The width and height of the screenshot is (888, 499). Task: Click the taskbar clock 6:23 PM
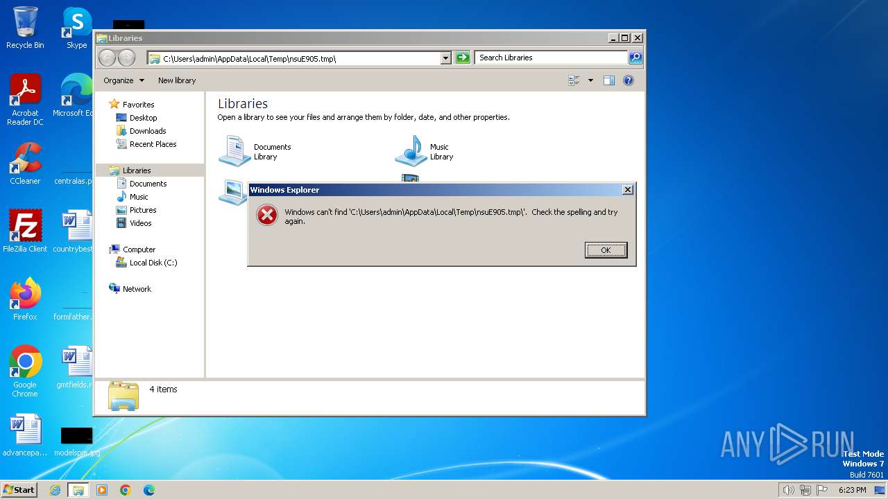(x=852, y=490)
